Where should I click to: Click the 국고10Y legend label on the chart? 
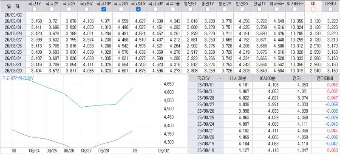10,78
